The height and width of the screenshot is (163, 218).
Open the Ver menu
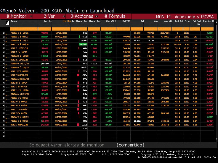click(x=49, y=16)
